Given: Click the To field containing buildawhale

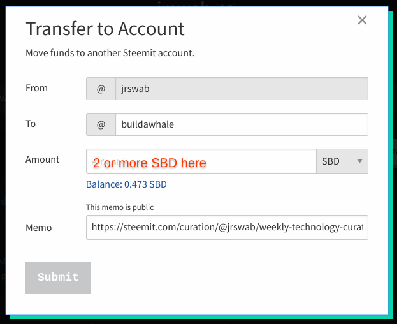Looking at the screenshot, I should coord(241,124).
